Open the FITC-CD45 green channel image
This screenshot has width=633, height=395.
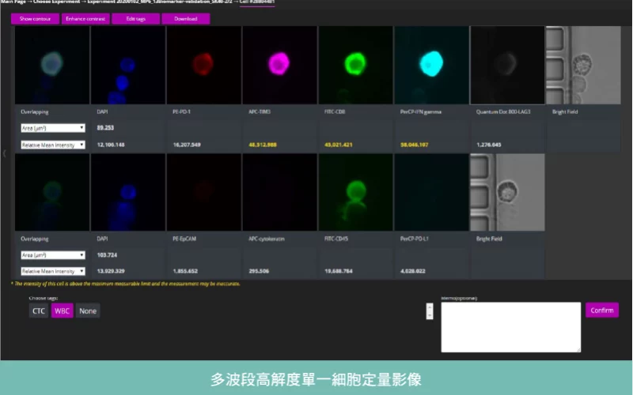click(355, 192)
